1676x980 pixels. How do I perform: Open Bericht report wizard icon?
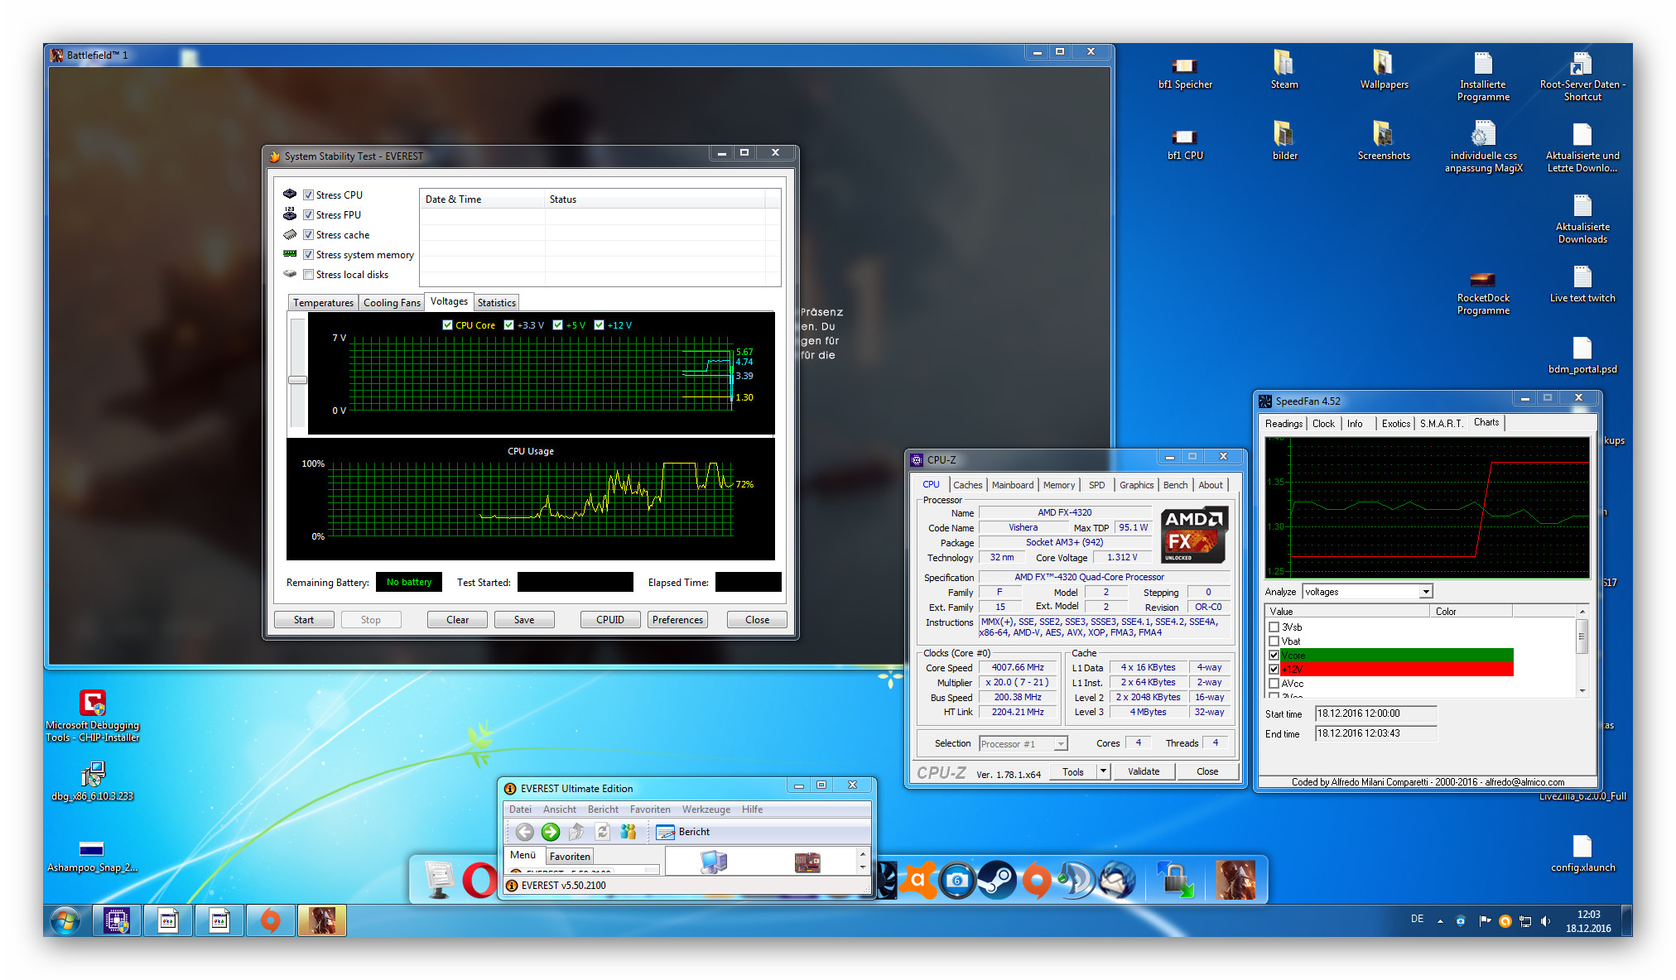point(666,832)
